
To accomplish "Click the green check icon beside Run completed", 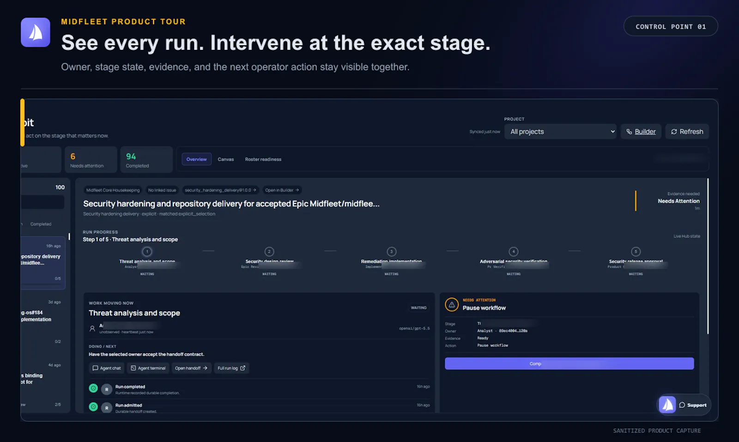I will (x=93, y=388).
